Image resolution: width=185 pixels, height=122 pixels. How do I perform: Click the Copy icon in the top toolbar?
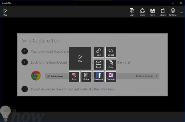pos(132,12)
